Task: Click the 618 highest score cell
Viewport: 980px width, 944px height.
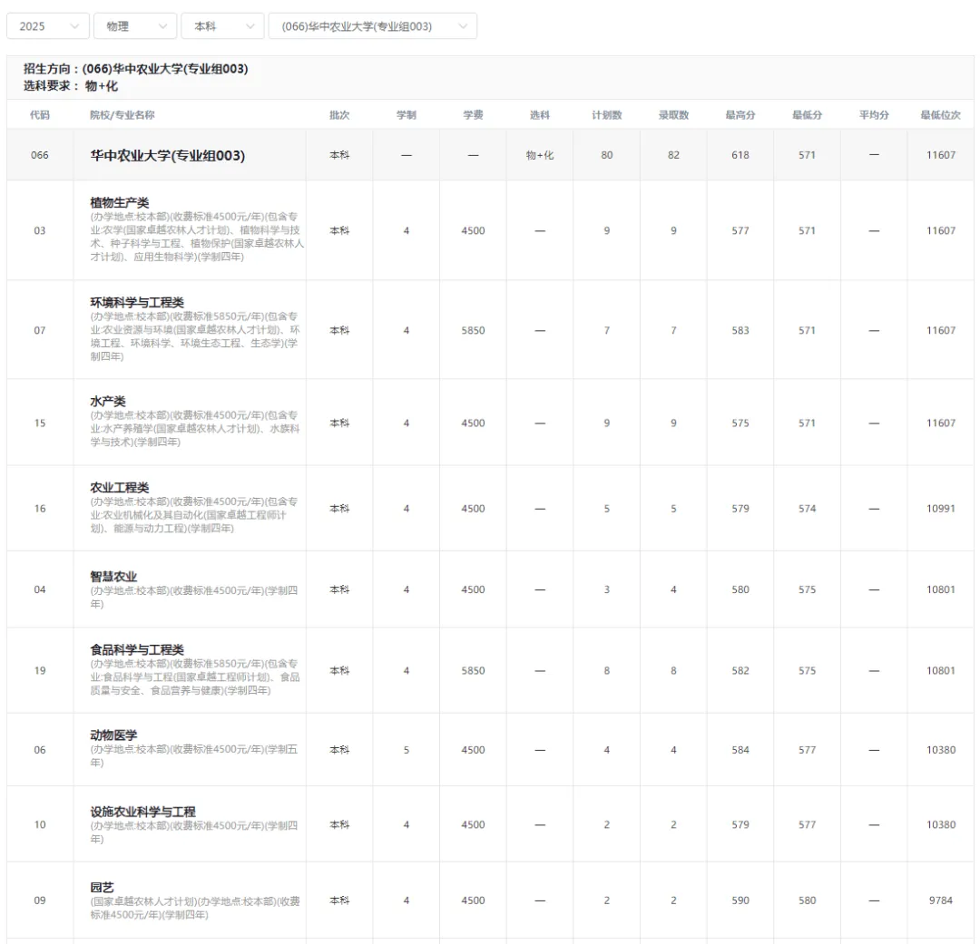Action: 740,155
